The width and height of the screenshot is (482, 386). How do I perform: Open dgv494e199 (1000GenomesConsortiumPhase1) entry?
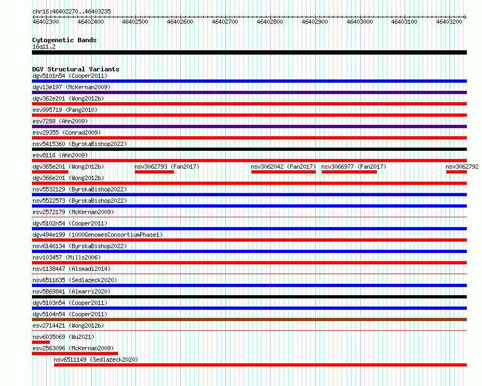point(97,235)
